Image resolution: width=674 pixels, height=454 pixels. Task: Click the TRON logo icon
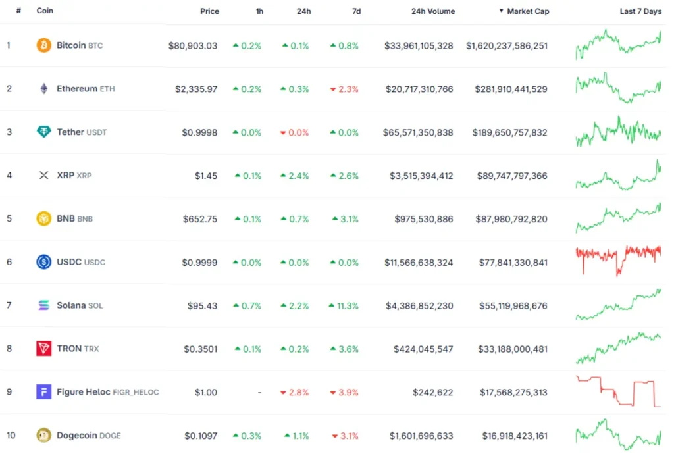coord(43,348)
